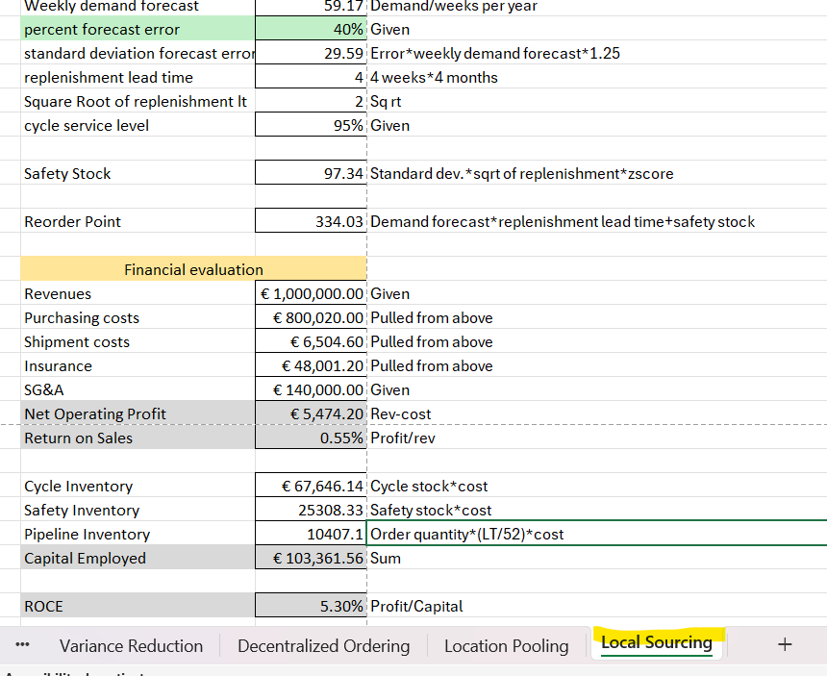This screenshot has height=676, width=827.
Task: Select the Capital Employed value € 103,361.56
Action: (311, 558)
